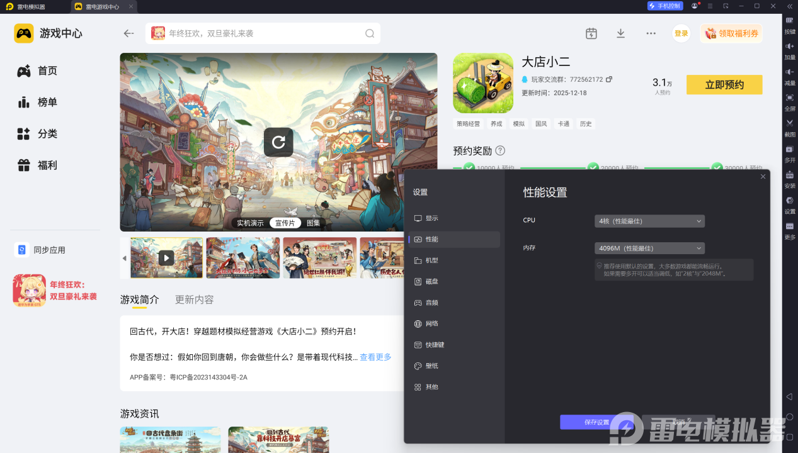
Task: Copy the player group number 772562172
Action: coord(609,80)
